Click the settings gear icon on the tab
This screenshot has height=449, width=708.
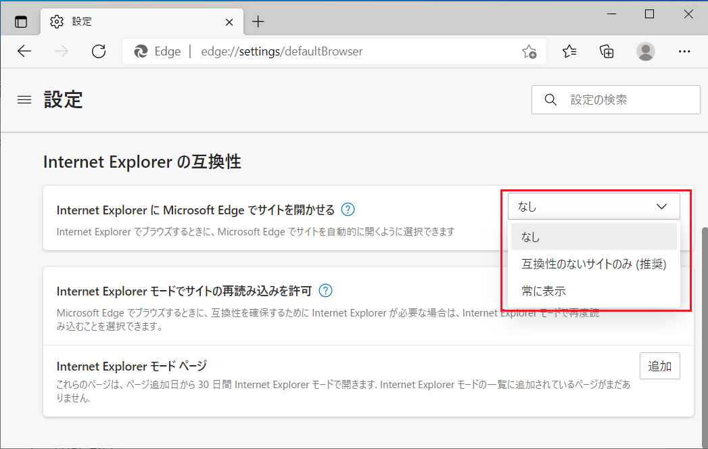pos(57,22)
